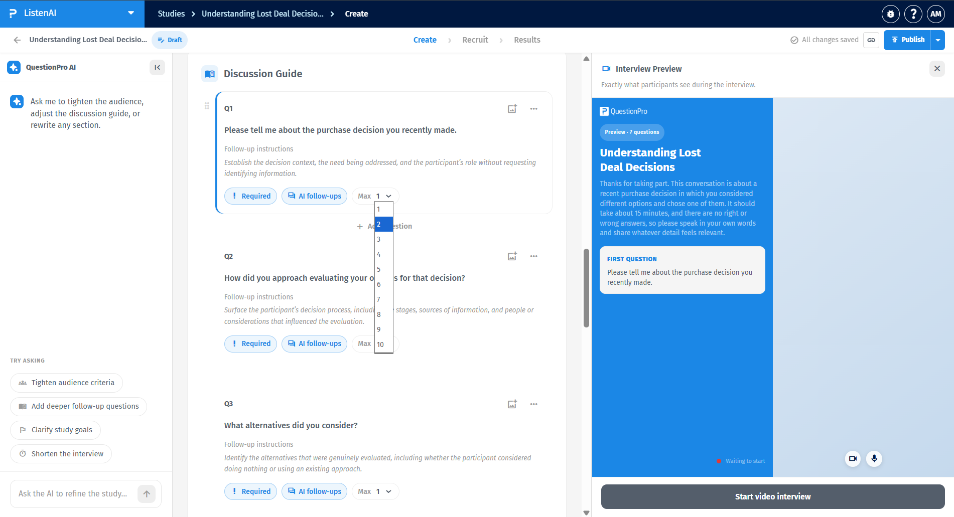
Task: Open the help question mark icon
Action: pyautogui.click(x=913, y=14)
